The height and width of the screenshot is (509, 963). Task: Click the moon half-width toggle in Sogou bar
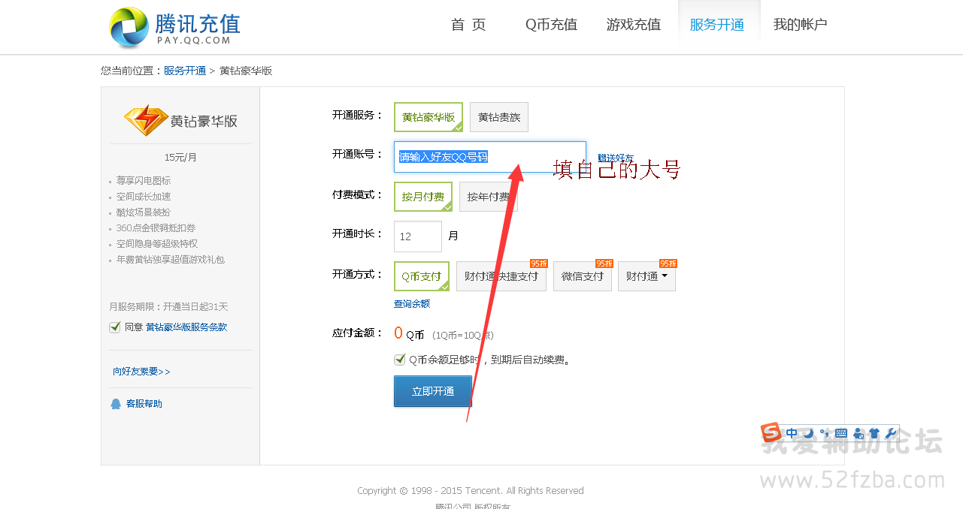[808, 433]
